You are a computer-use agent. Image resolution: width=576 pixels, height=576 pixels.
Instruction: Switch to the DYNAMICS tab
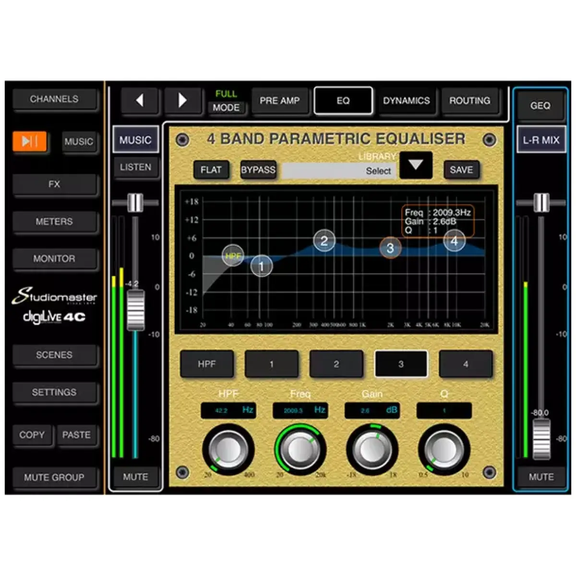(407, 100)
